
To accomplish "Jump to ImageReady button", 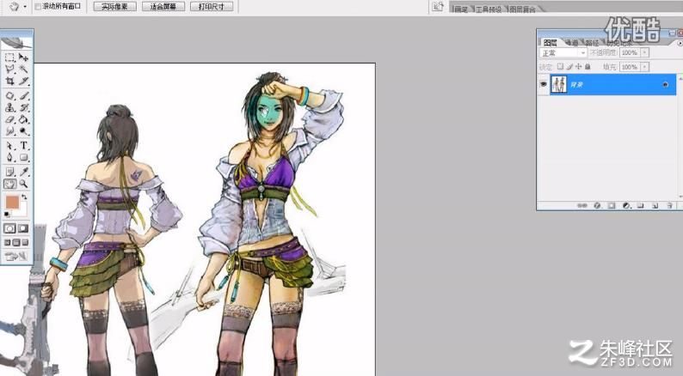I will 16,257.
